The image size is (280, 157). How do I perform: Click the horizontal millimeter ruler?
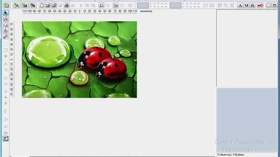click(80, 11)
